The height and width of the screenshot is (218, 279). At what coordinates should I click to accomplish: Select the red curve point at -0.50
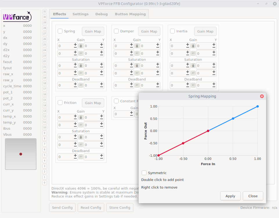coord(183,143)
